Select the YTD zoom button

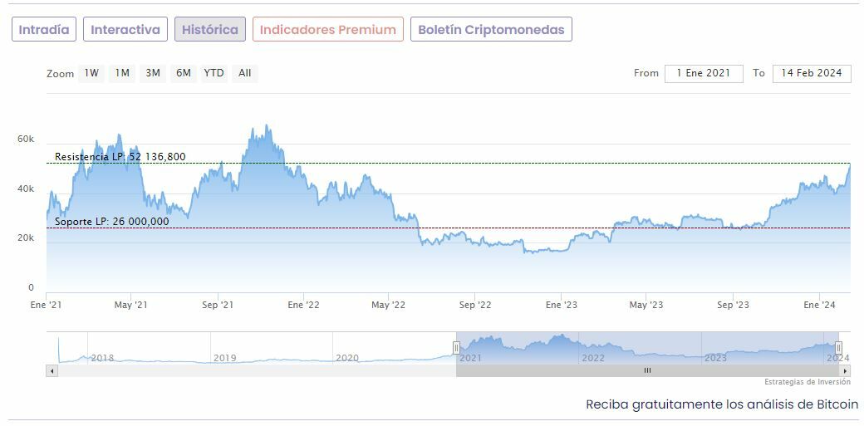pyautogui.click(x=214, y=73)
